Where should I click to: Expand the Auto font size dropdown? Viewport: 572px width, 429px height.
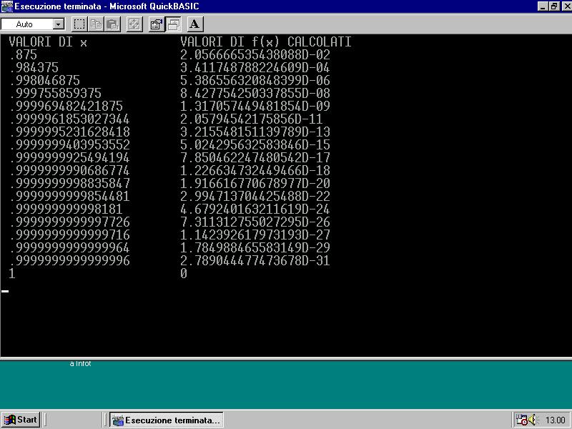[59, 24]
